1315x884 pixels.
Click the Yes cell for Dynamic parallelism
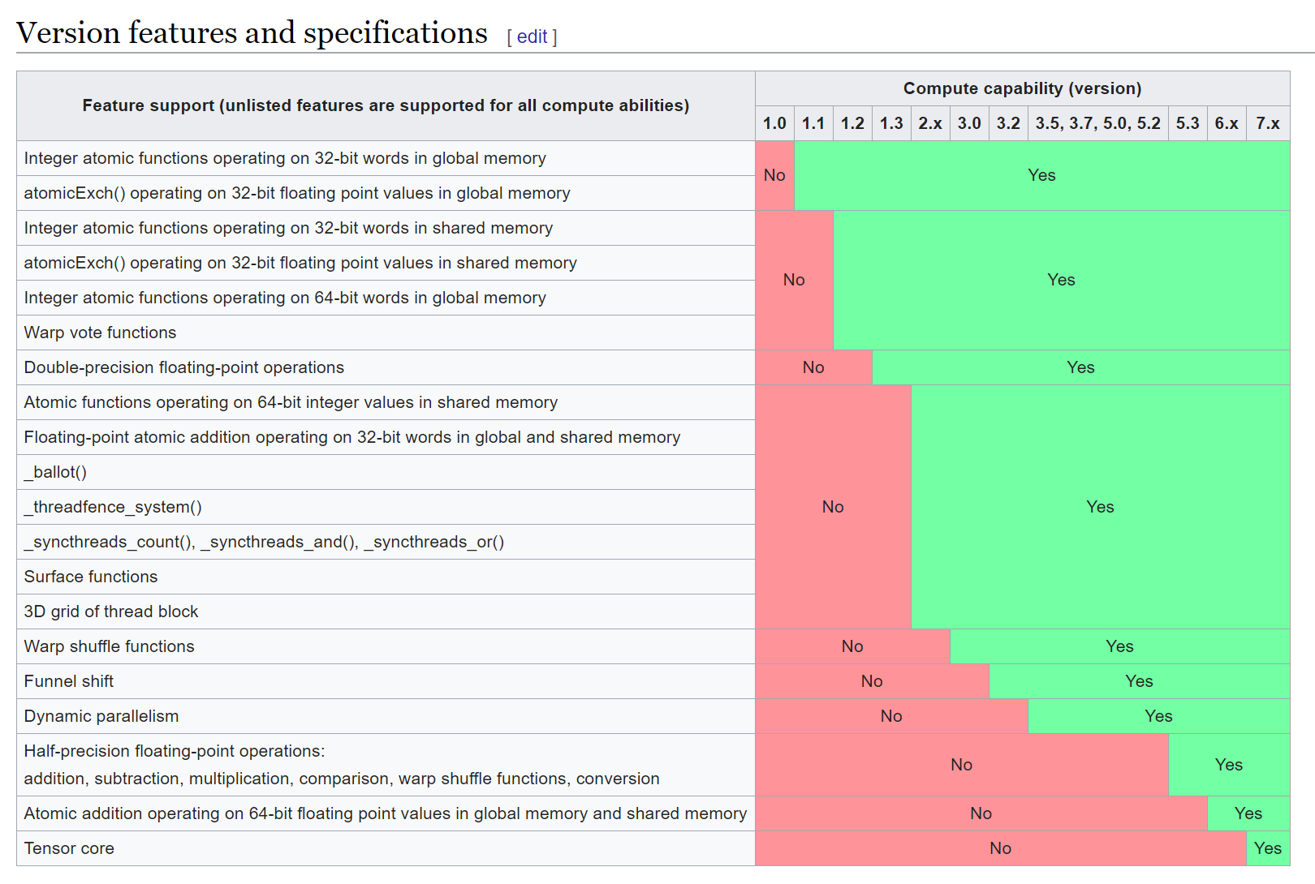pos(1158,716)
